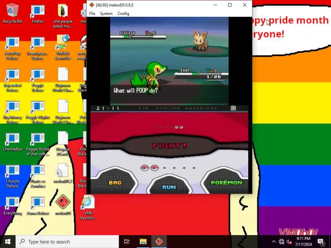Select the lower Digimon World Cha... file
Viewport: 331px width, 248px height.
click(63, 112)
